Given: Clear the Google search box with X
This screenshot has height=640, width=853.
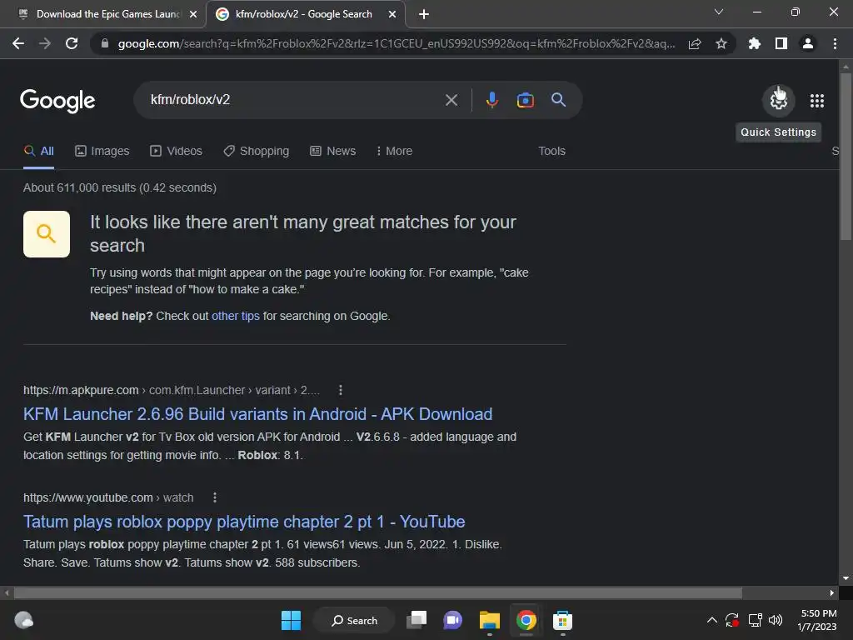Looking at the screenshot, I should click(x=451, y=100).
